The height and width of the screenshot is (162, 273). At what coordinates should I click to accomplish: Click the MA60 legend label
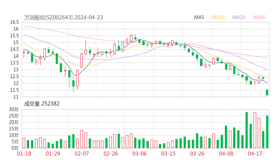click(259, 17)
